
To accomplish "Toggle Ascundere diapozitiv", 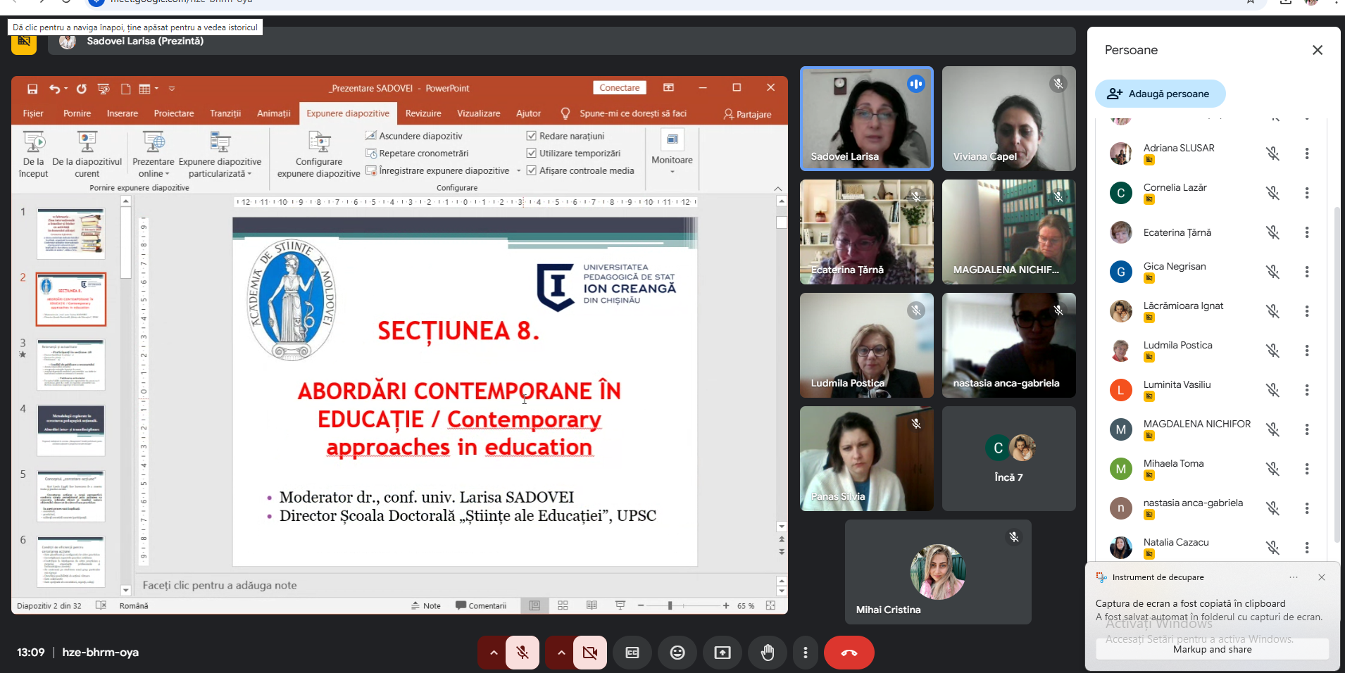I will coord(414,136).
